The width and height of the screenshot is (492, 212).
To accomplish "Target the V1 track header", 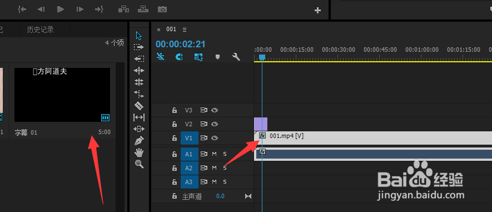I will (x=189, y=138).
